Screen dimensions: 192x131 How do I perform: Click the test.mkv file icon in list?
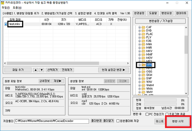[6, 24]
